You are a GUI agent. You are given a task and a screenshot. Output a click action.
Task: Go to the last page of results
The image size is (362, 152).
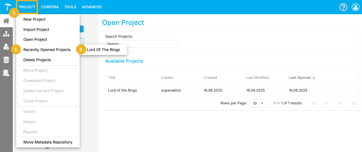click(353, 103)
